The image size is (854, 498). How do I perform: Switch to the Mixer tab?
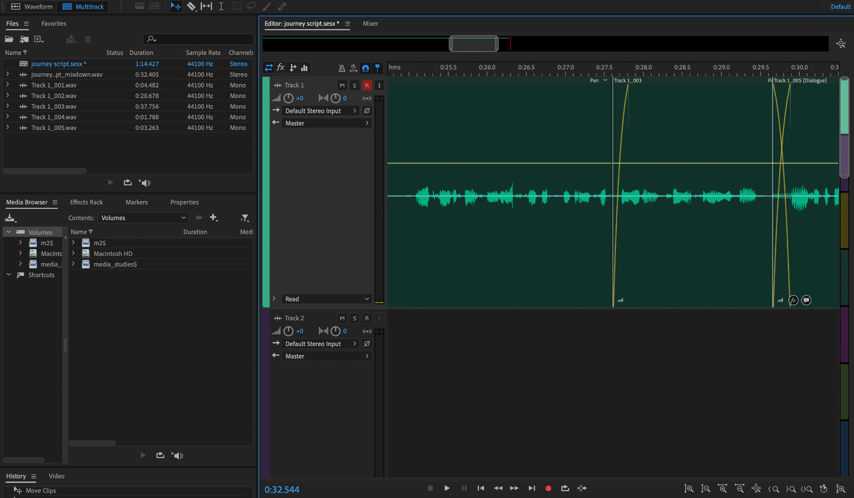coord(370,24)
